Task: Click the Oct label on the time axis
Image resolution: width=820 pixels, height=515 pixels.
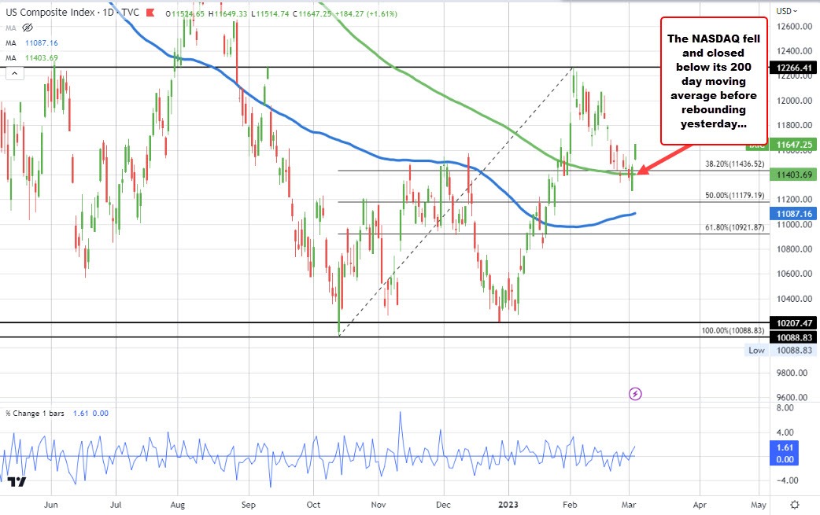Action: click(x=313, y=505)
